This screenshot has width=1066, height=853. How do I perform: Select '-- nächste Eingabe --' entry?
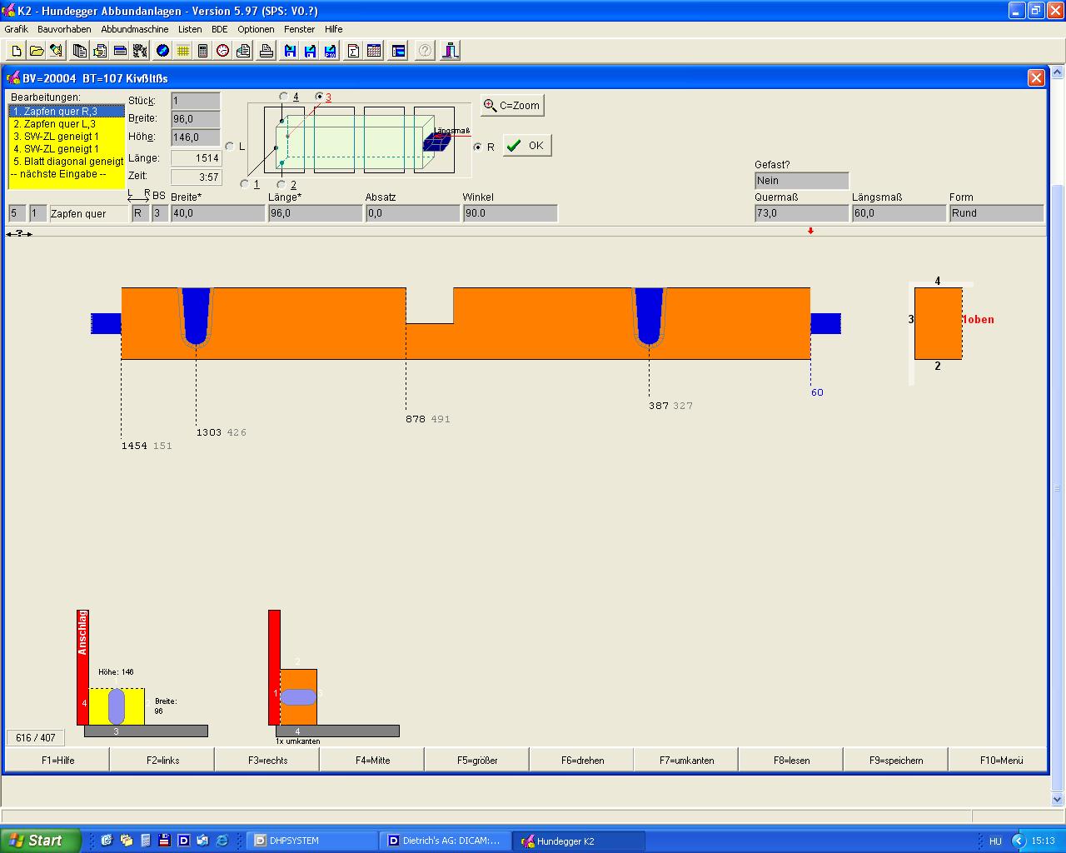(x=67, y=174)
